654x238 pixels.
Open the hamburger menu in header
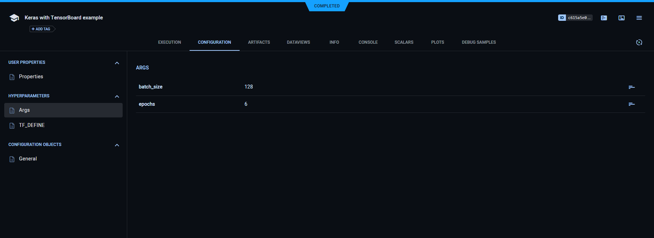[x=639, y=18]
